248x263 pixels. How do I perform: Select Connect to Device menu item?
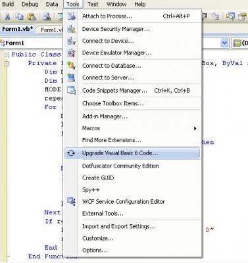132,41
